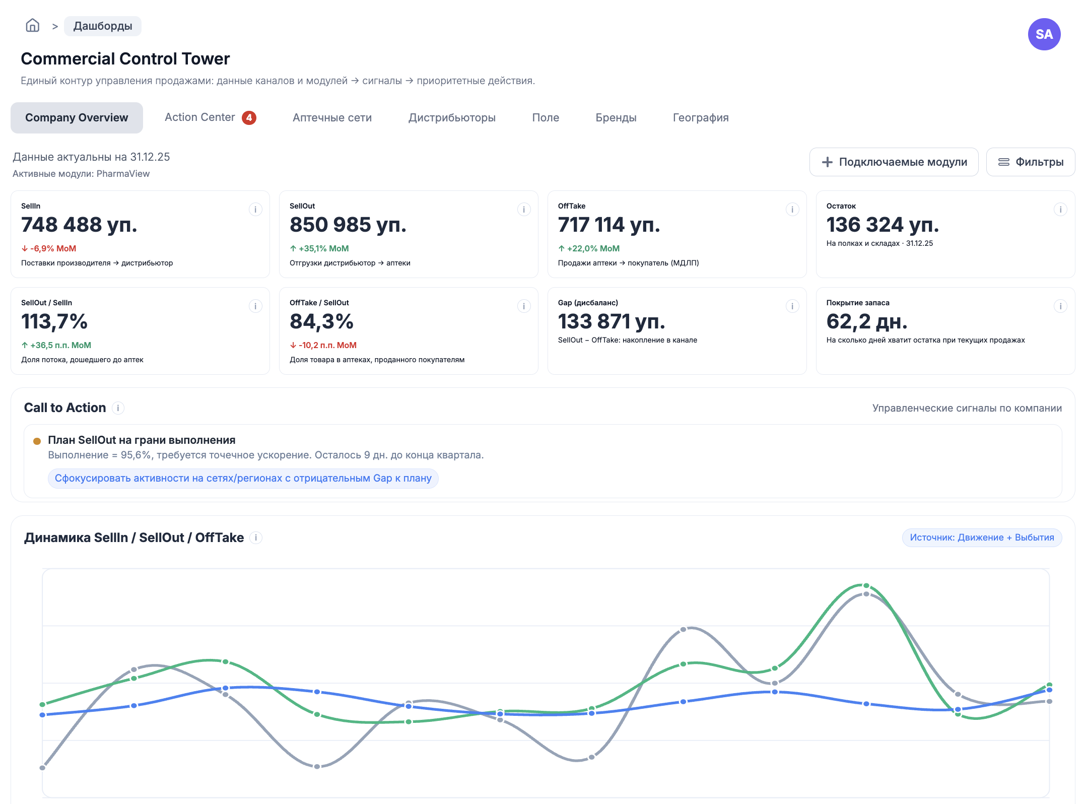Open info icon on Gap (дисбаланс) card
The width and height of the screenshot is (1085, 804).
click(x=792, y=306)
